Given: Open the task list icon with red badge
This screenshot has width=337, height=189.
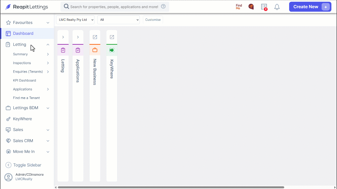Looking at the screenshot, I should tap(264, 7).
